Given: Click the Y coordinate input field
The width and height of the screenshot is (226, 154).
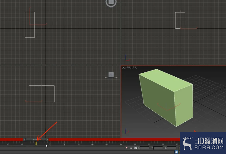Looking at the screenshot, I should click(158, 148).
